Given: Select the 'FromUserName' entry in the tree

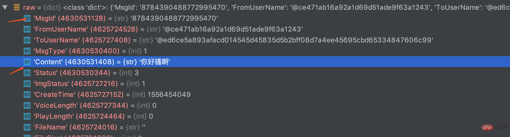Looking at the screenshot, I should 255,29.
